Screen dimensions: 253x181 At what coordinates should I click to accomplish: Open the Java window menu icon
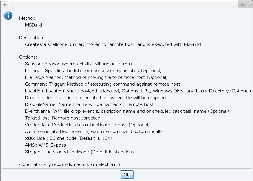pos(5,4)
